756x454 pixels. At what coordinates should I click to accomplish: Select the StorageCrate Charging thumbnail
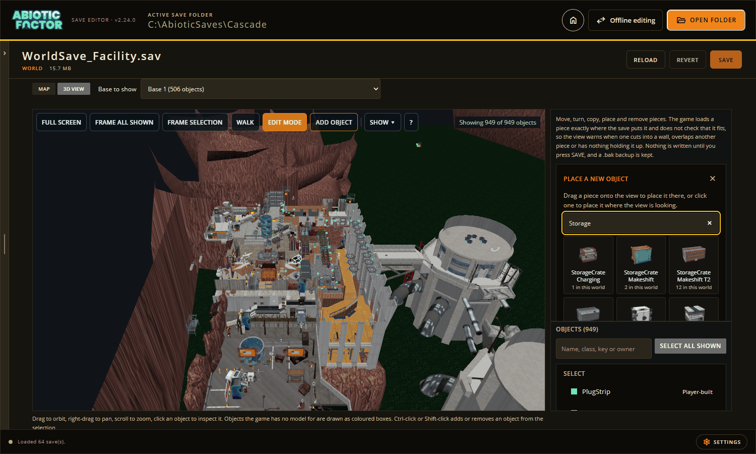pyautogui.click(x=588, y=265)
